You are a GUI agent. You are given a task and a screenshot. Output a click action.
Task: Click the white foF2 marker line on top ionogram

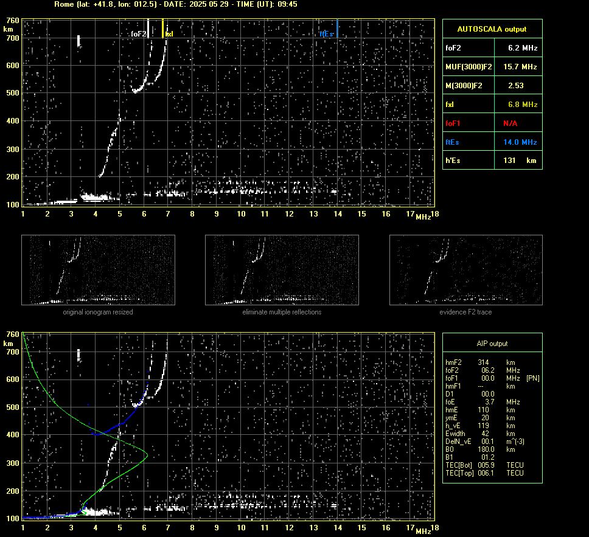(x=148, y=28)
